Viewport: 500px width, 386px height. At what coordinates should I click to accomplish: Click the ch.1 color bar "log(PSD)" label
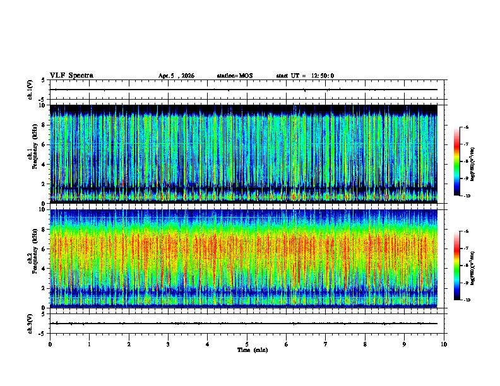tap(472, 164)
